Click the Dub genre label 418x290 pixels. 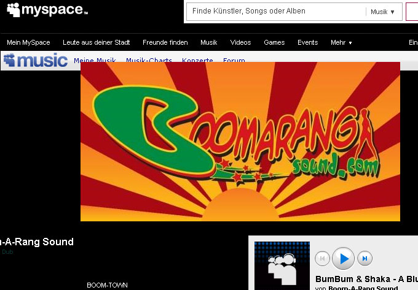point(7,252)
